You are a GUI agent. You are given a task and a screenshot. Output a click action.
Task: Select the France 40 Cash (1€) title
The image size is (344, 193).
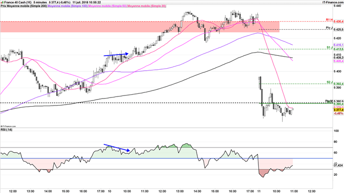18,3
